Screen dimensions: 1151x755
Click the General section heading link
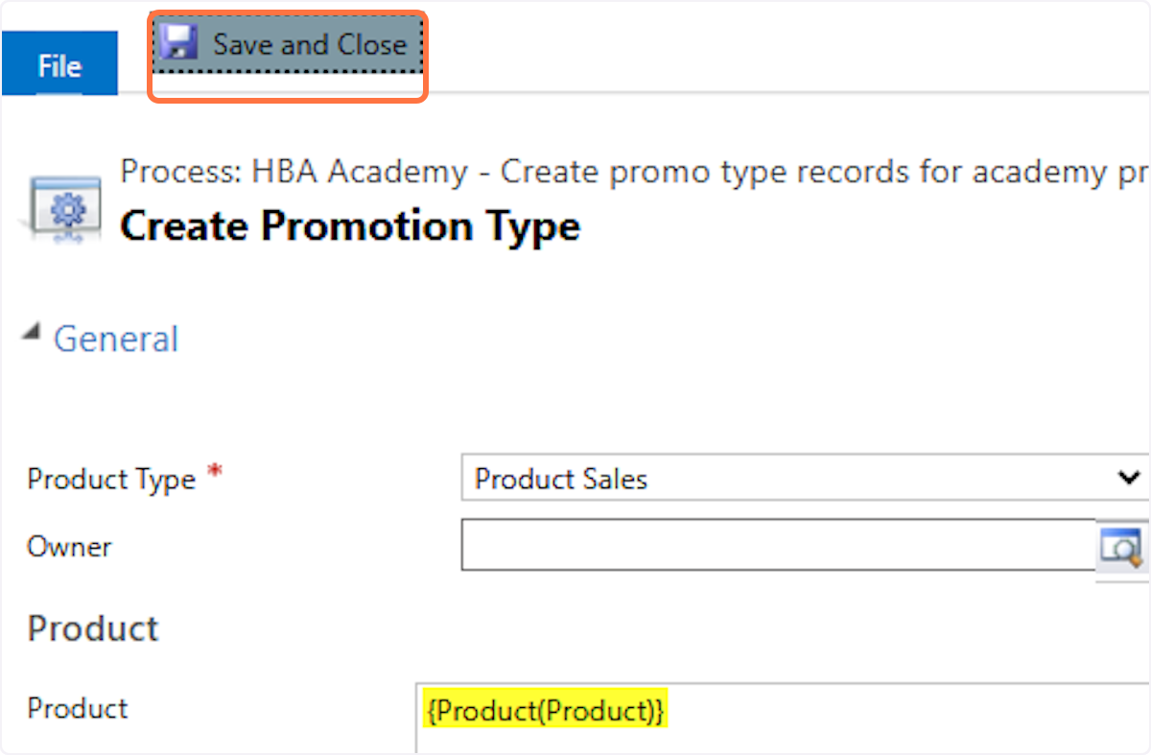(x=116, y=340)
